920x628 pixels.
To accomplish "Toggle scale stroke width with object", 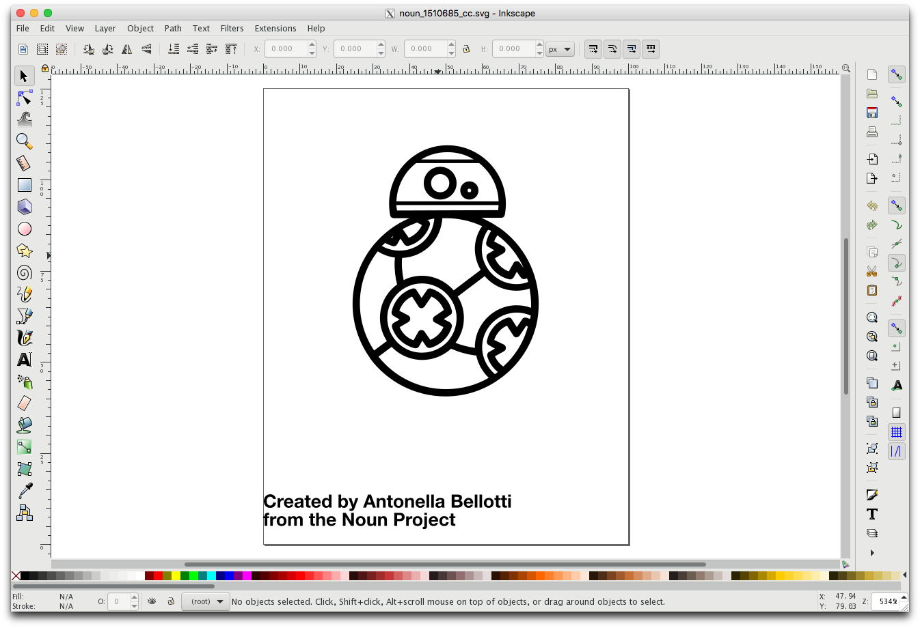I will pyautogui.click(x=593, y=48).
